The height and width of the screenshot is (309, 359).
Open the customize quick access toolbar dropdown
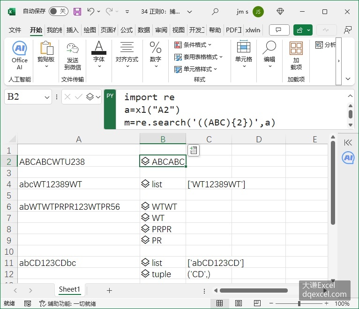pyautogui.click(x=127, y=11)
